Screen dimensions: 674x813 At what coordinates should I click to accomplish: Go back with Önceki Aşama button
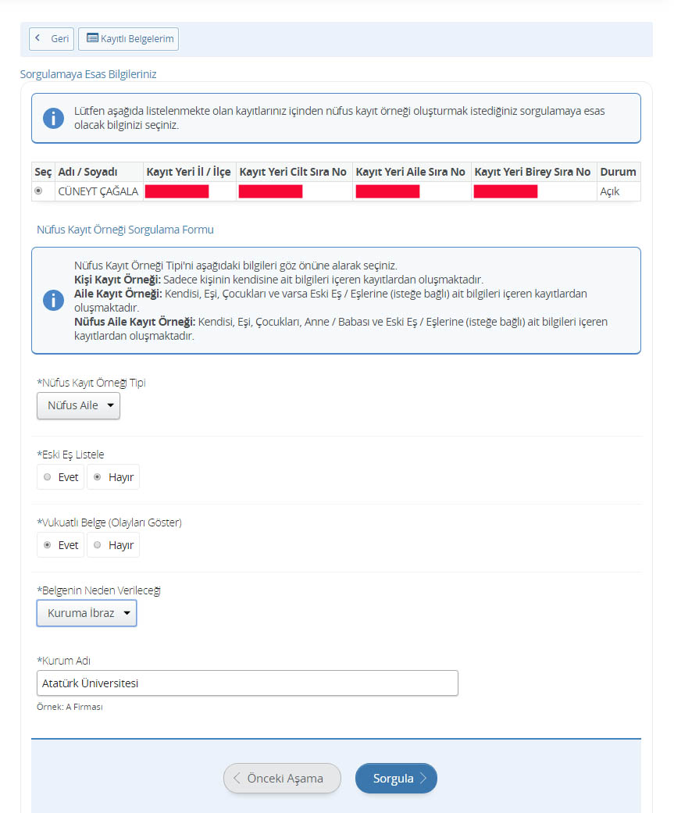(x=282, y=779)
